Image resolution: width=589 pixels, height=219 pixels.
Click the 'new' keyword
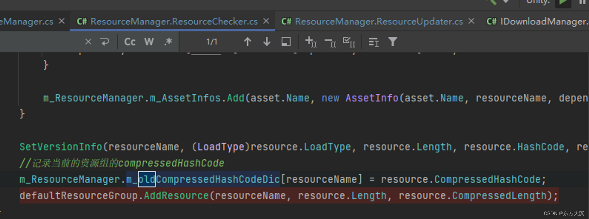(330, 98)
